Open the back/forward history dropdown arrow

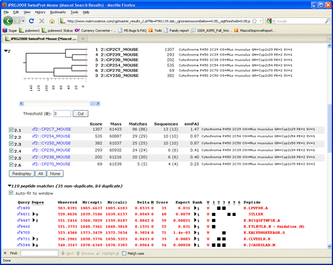click(x=23, y=21)
